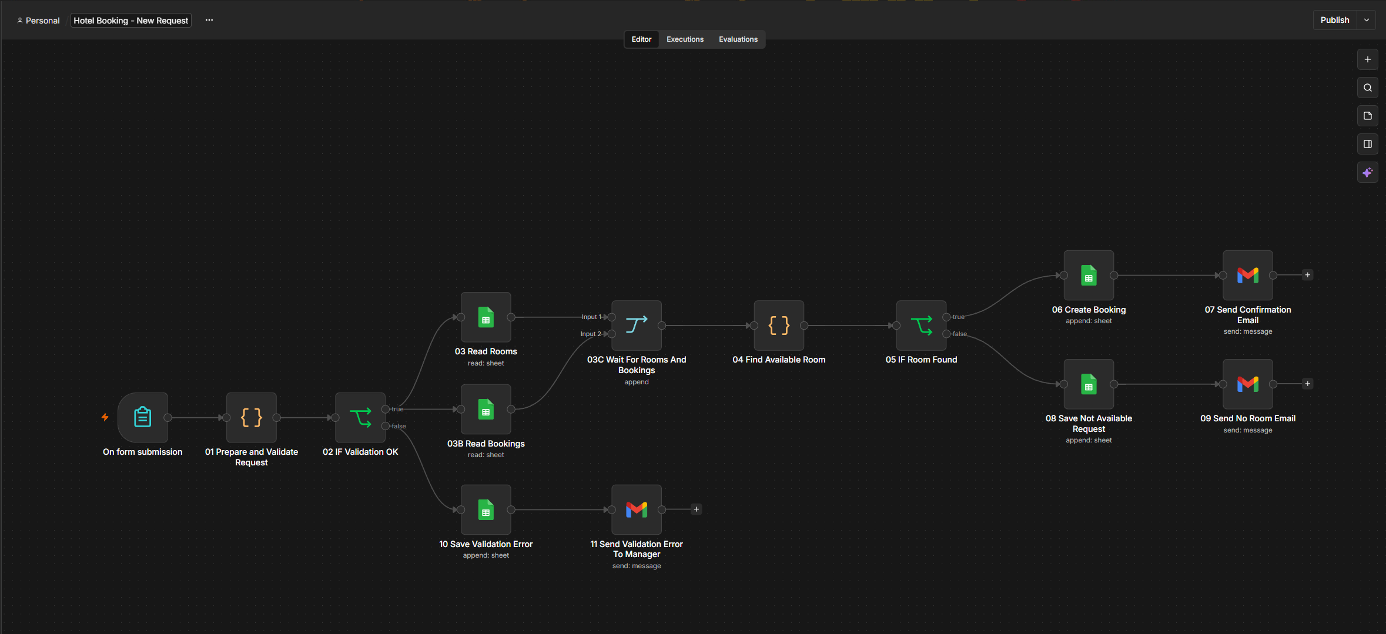1386x634 pixels.
Task: Open the AI assistant sparkle icon
Action: tap(1368, 172)
